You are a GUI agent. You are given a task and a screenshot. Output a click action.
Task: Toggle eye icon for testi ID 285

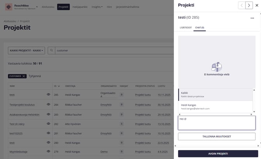pyautogui.click(x=49, y=94)
